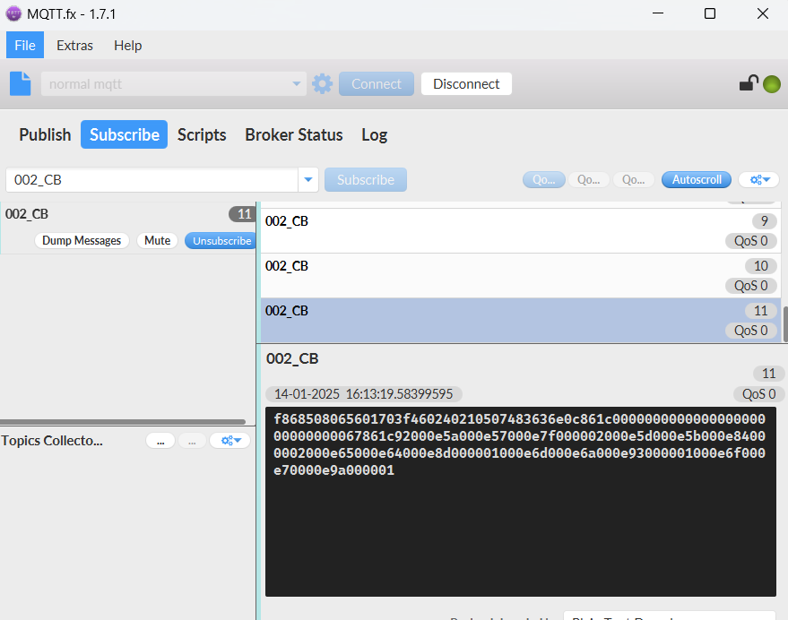The width and height of the screenshot is (788, 620).
Task: Click the QoS 0 badge in message details
Action: click(x=758, y=394)
